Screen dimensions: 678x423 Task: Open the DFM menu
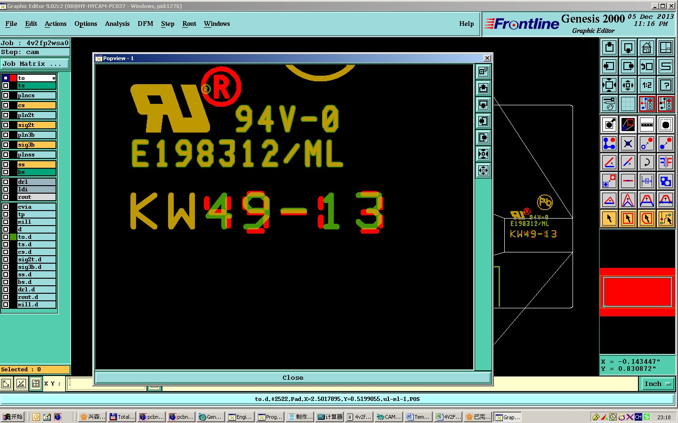click(x=145, y=24)
